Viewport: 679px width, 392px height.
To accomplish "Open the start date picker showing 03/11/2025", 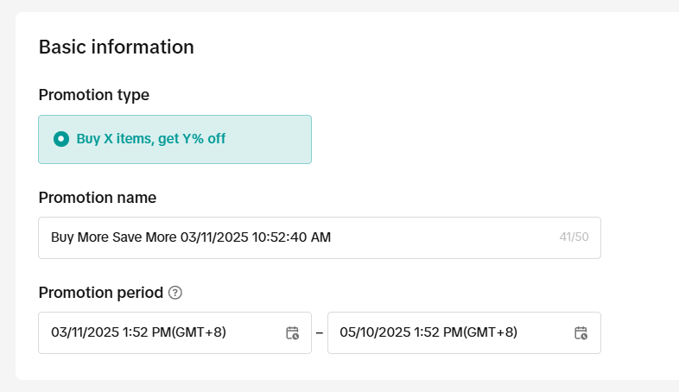I will (x=175, y=332).
